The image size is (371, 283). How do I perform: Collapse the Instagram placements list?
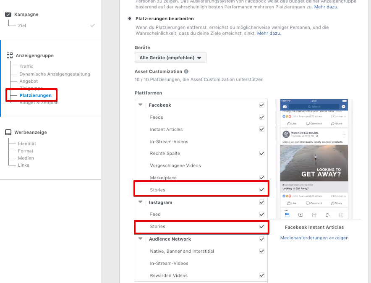click(x=140, y=202)
